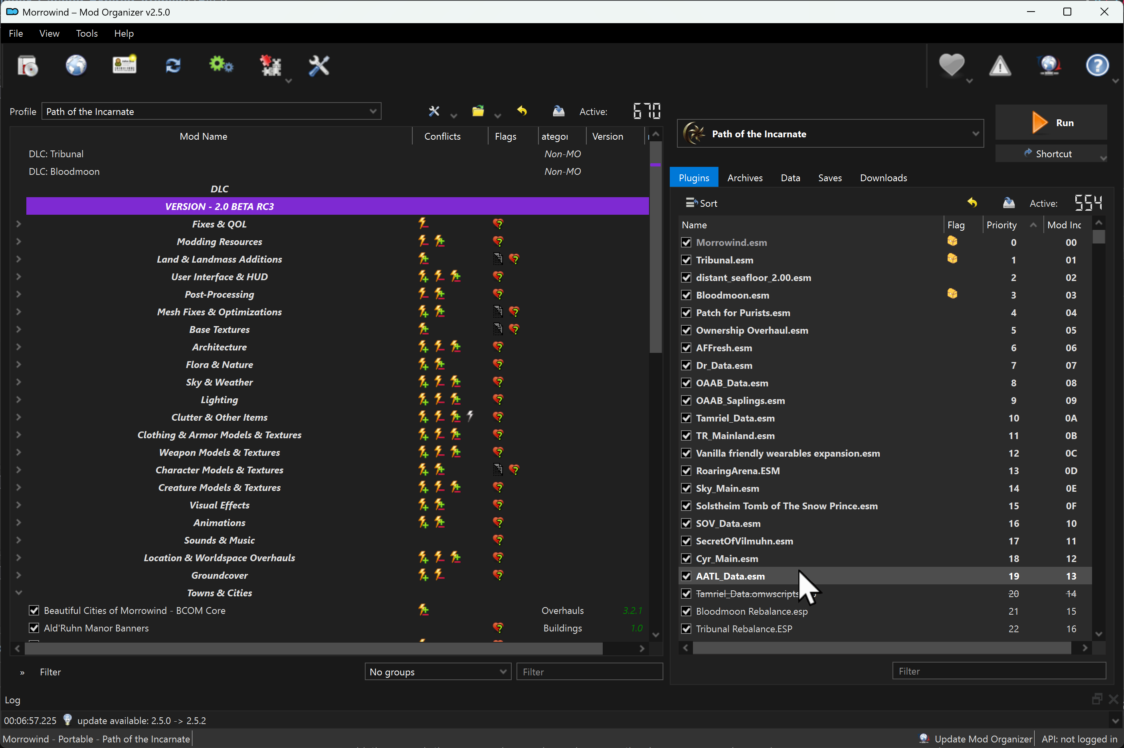Open the puzzle-piece Tools icon
1124x748 pixels.
tap(271, 65)
